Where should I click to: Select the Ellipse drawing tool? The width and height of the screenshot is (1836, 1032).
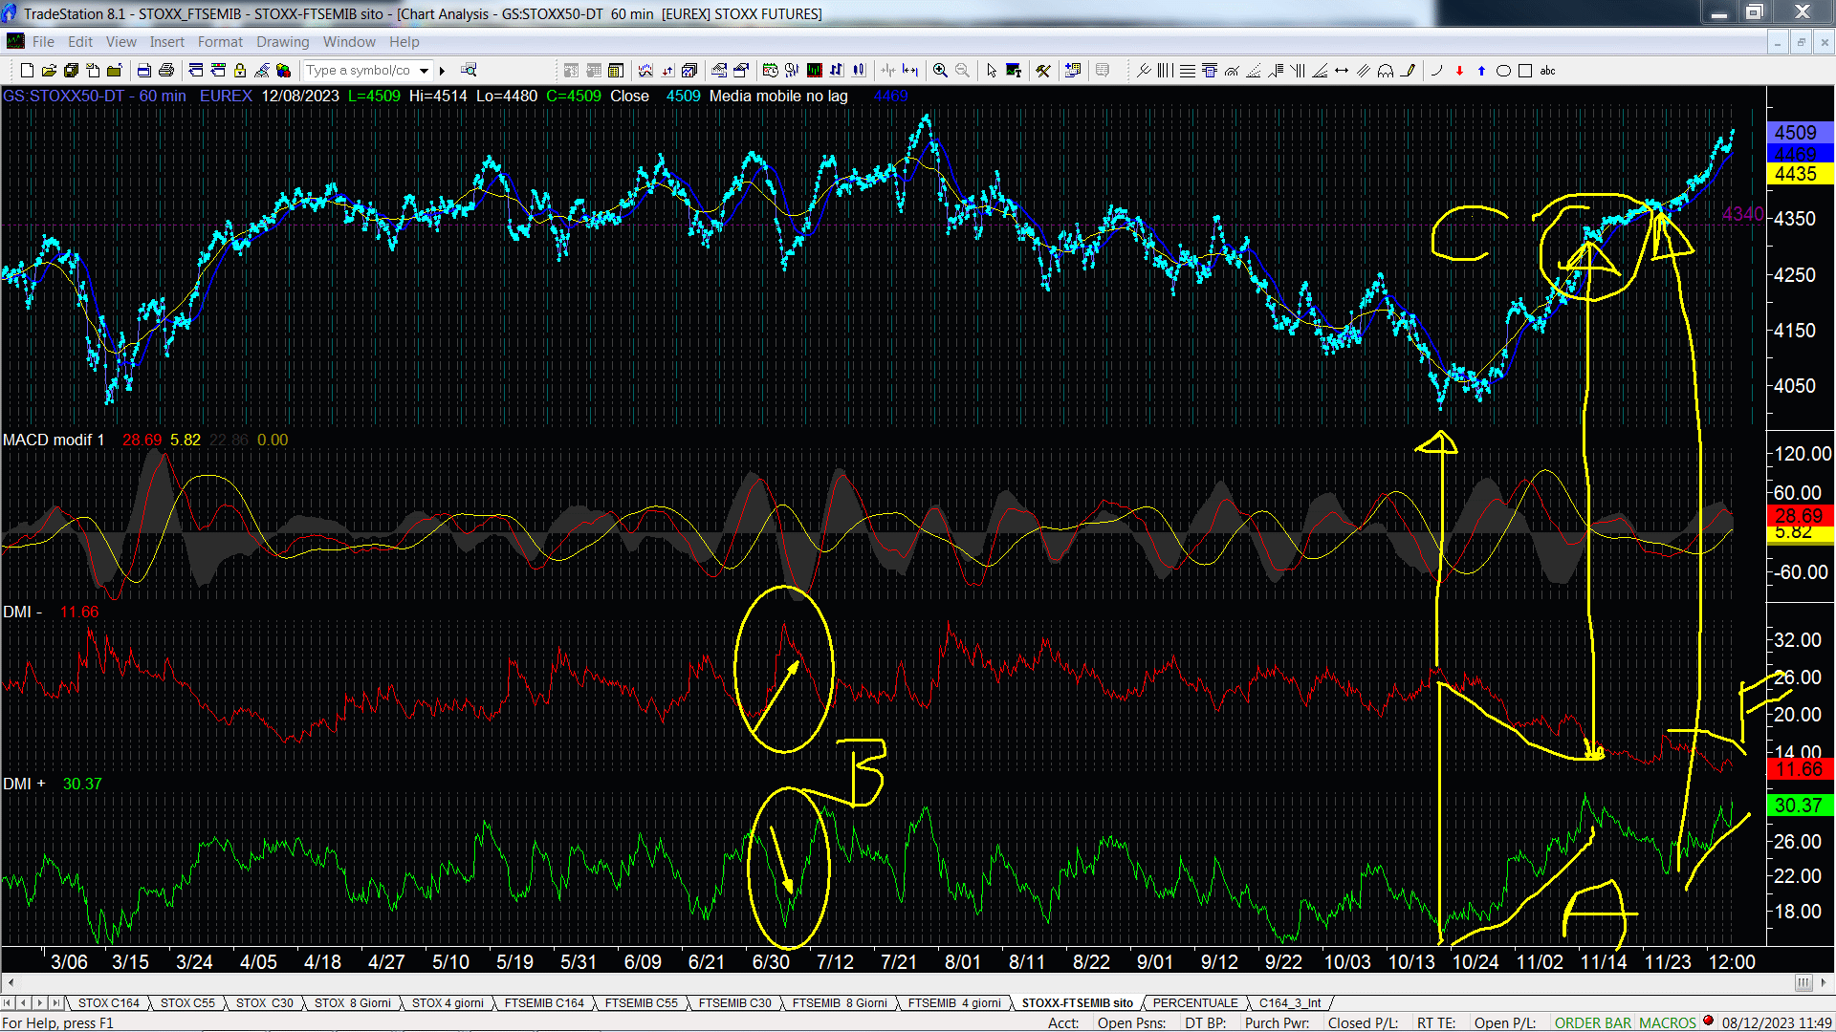[x=1503, y=71]
